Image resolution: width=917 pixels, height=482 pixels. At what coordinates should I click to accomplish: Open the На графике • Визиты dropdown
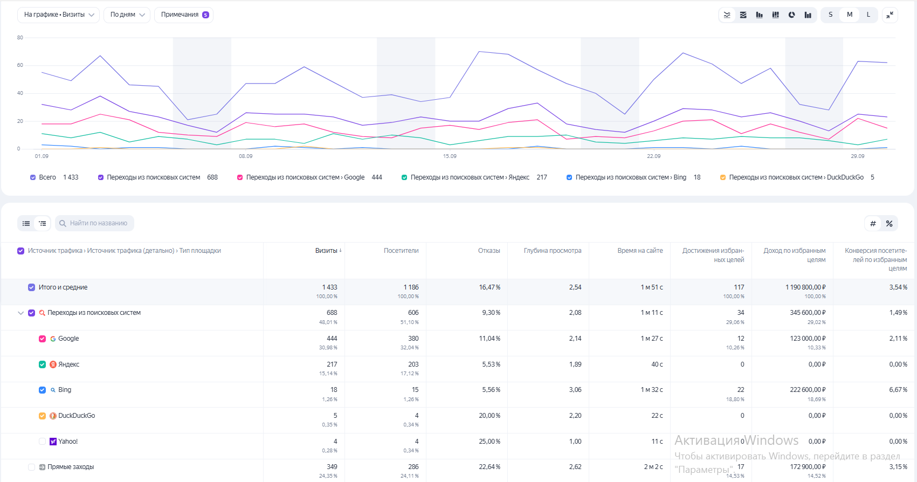[59, 15]
